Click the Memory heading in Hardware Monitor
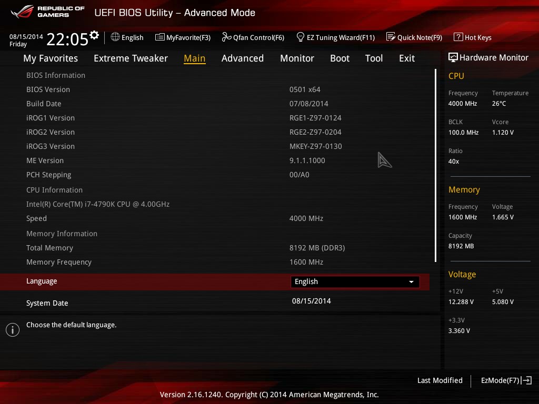The width and height of the screenshot is (539, 404). pyautogui.click(x=464, y=189)
